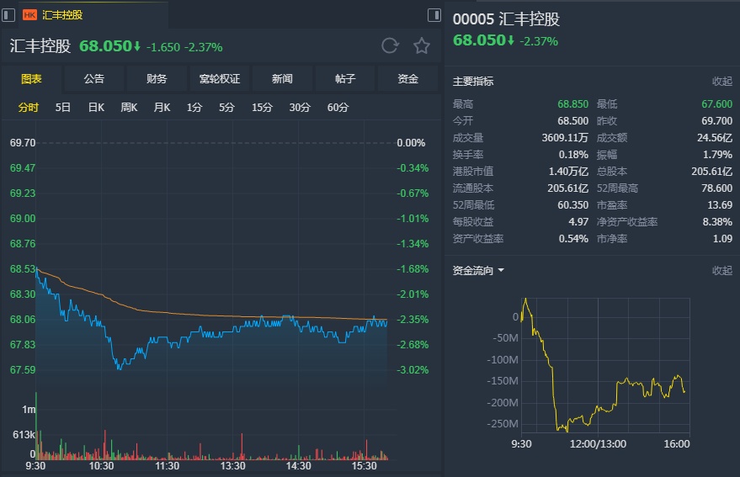This screenshot has width=740, height=477.
Task: Select the 月K chart period
Action: tap(162, 108)
